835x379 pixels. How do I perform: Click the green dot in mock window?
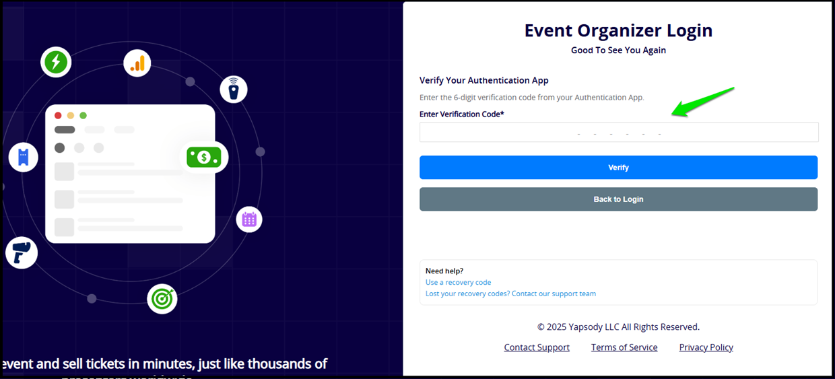pyautogui.click(x=83, y=116)
